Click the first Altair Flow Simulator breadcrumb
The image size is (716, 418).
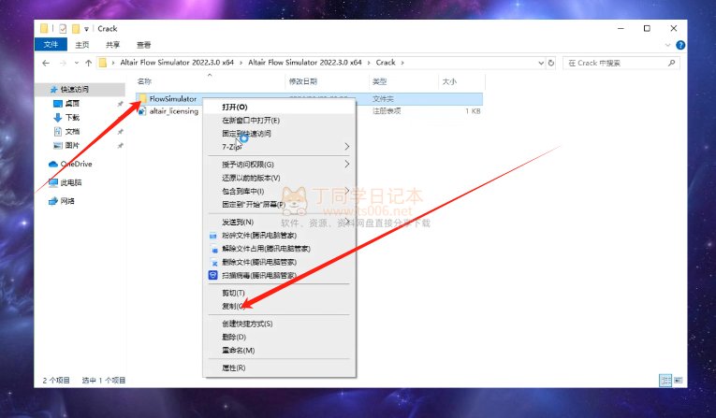(177, 63)
